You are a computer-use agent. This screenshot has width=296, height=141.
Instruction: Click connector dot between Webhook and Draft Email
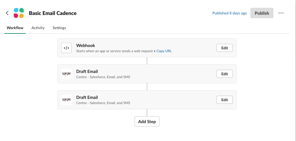click(147, 61)
